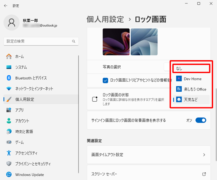Open Windows Update settings page
The image size is (217, 180).
point(41,174)
